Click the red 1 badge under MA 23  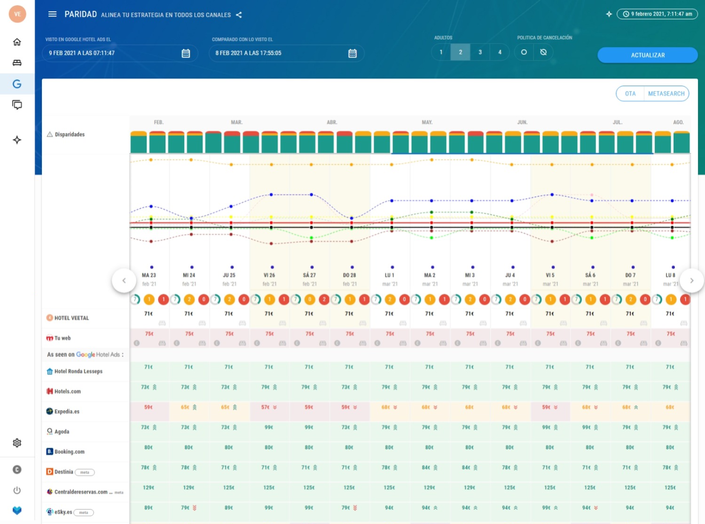pyautogui.click(x=164, y=299)
